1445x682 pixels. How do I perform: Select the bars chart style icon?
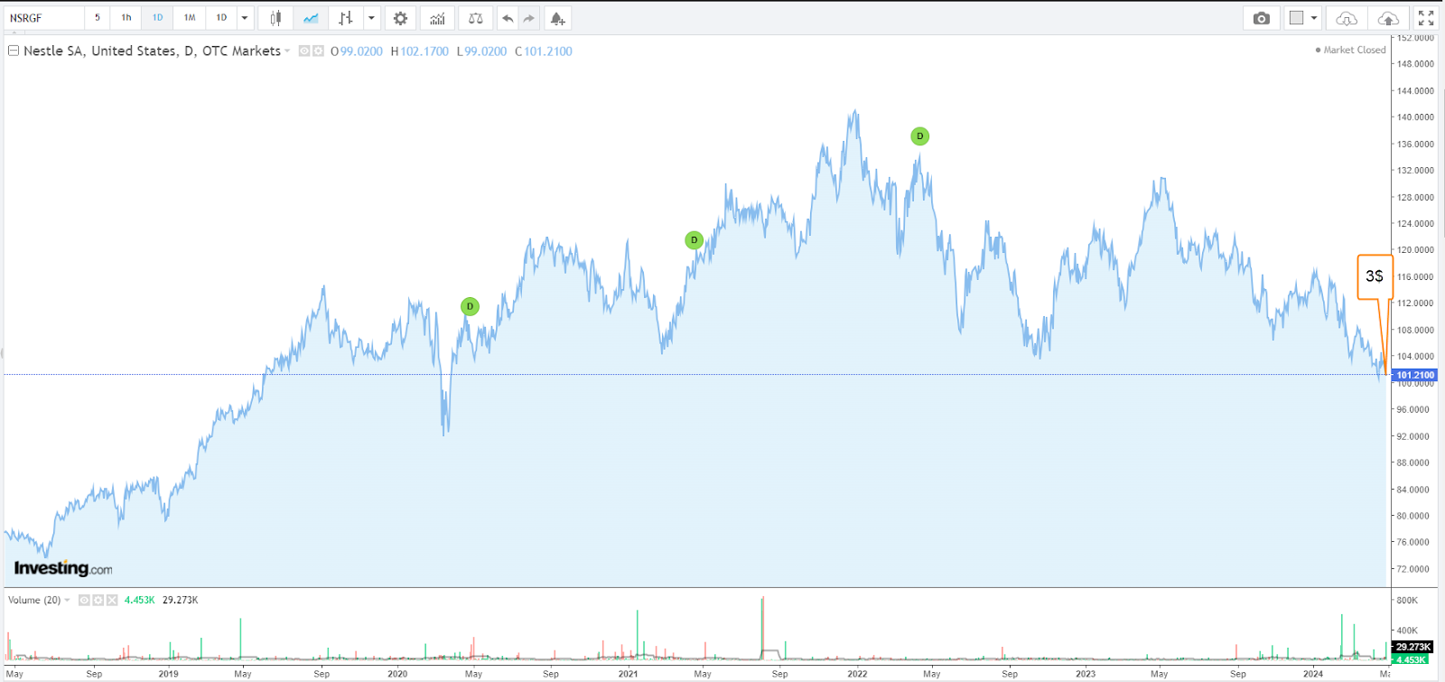pyautogui.click(x=345, y=18)
